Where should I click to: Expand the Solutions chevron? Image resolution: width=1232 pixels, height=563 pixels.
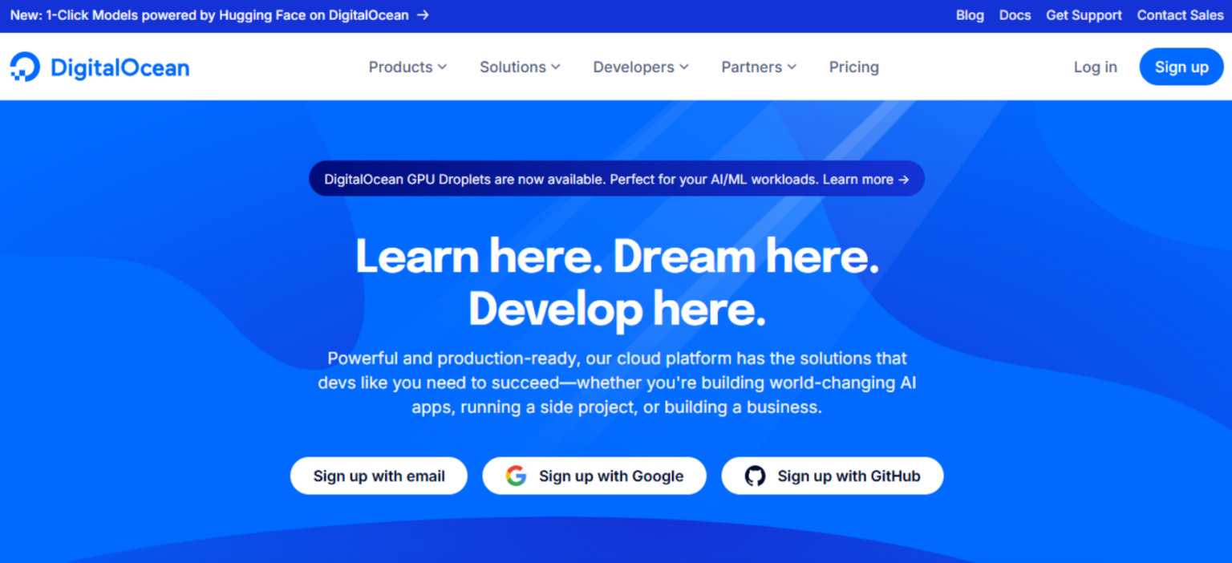point(555,67)
